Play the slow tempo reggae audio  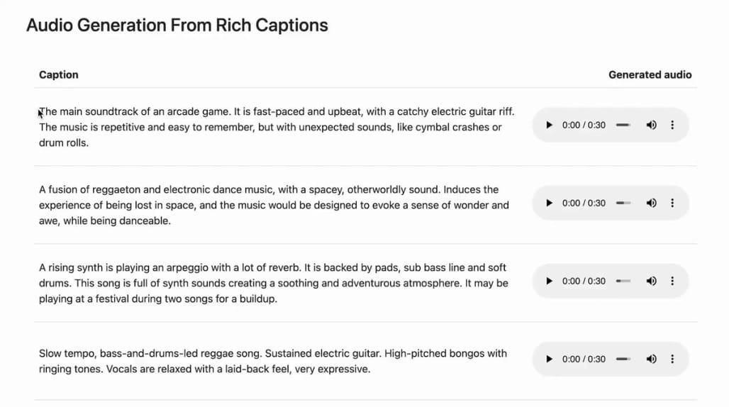[x=549, y=359]
